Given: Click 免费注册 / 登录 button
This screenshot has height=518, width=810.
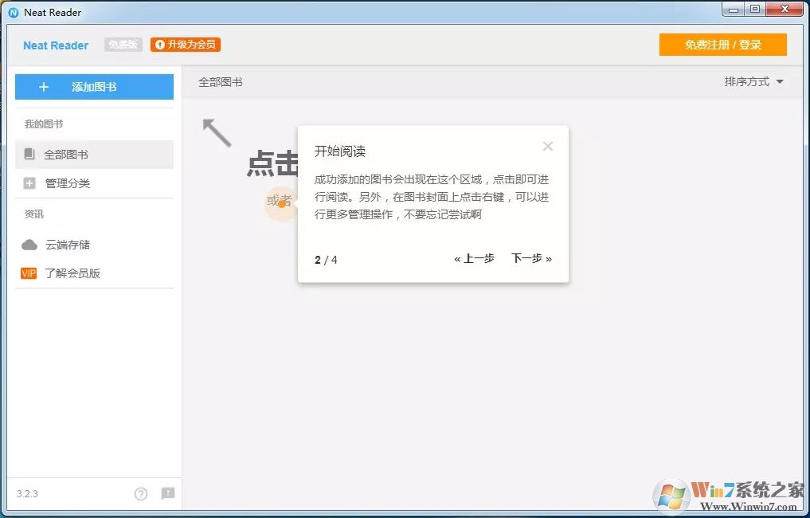Looking at the screenshot, I should [x=722, y=45].
